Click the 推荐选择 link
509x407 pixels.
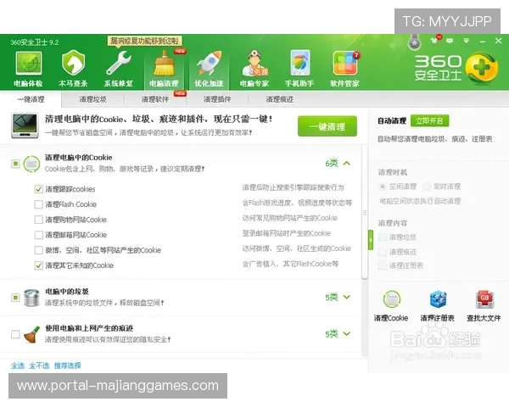click(67, 365)
